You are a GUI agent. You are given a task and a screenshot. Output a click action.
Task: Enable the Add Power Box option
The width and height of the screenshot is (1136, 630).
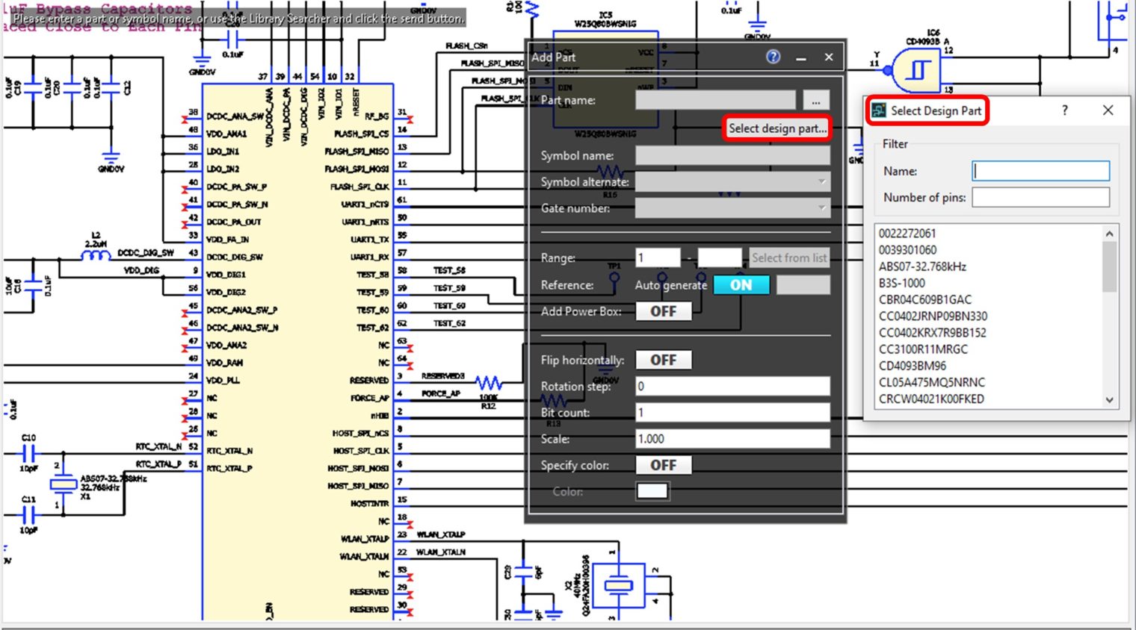coord(664,311)
